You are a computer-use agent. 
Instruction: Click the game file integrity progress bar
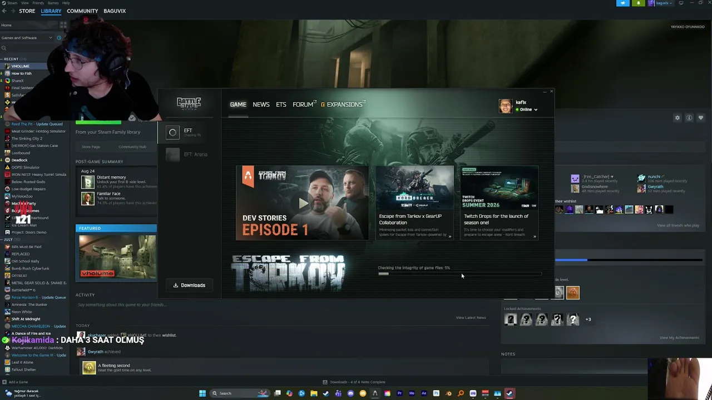pos(459,273)
